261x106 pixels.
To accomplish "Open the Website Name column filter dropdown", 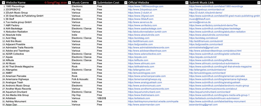I will [x=69, y=3].
